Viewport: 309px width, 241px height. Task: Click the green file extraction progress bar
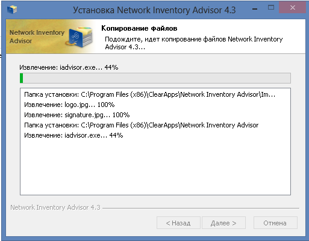pyautogui.click(x=155, y=78)
